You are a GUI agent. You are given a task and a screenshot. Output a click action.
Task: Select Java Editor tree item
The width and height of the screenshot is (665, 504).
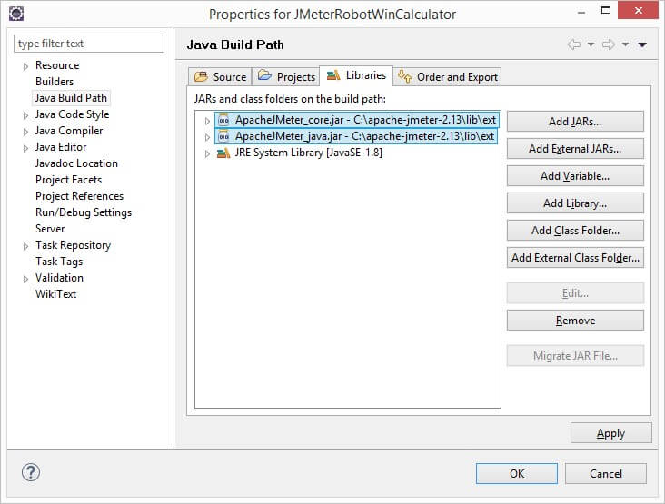click(x=61, y=147)
